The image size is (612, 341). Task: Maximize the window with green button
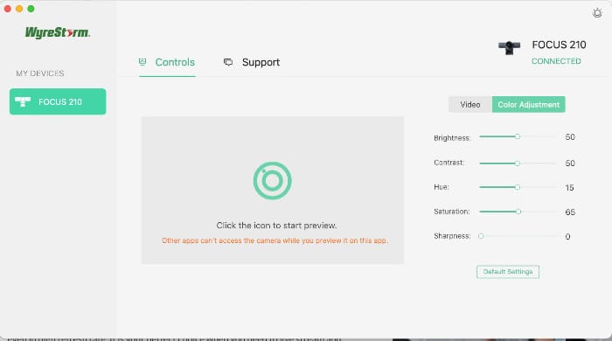pos(31,9)
